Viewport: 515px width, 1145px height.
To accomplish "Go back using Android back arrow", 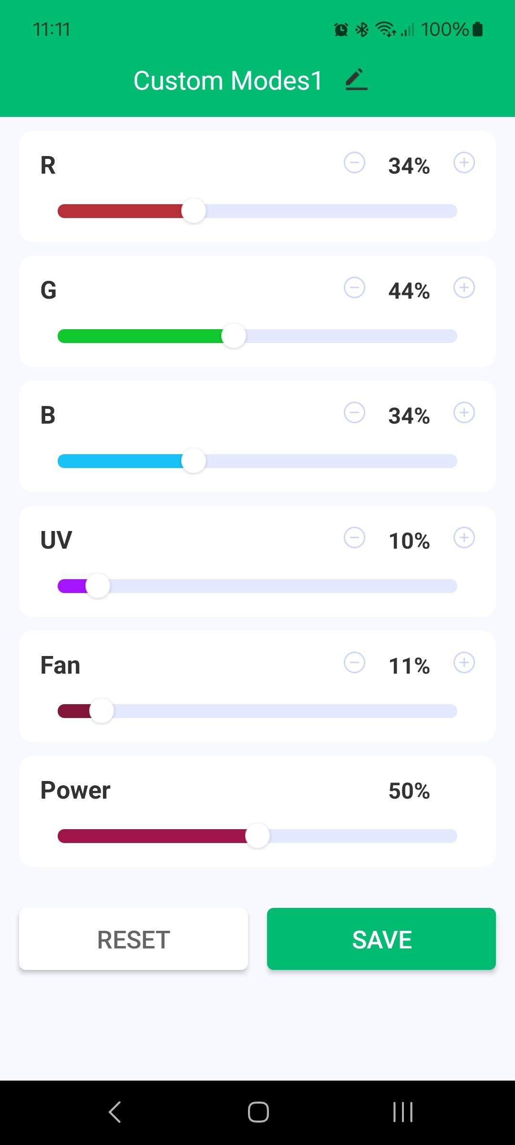I will (115, 1112).
